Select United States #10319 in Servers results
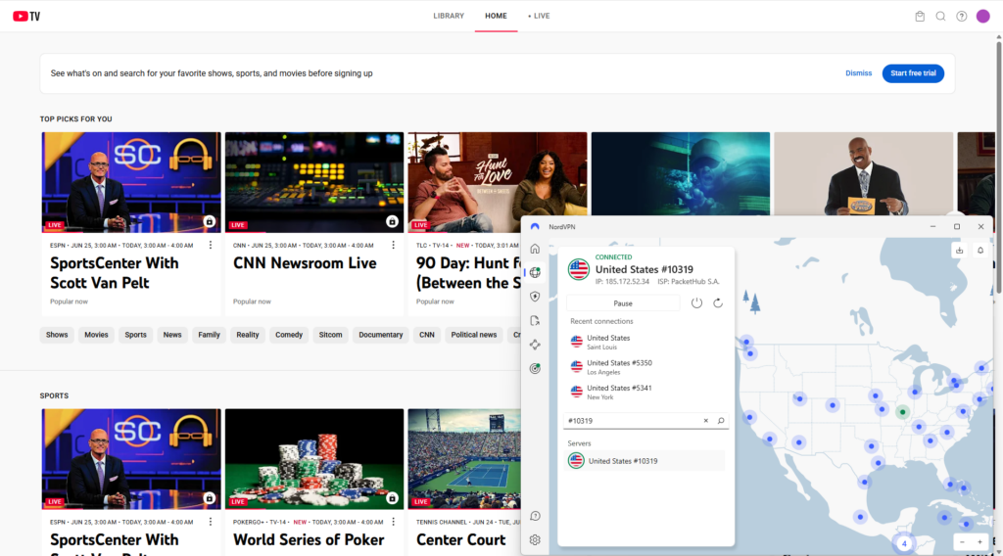 [645, 461]
